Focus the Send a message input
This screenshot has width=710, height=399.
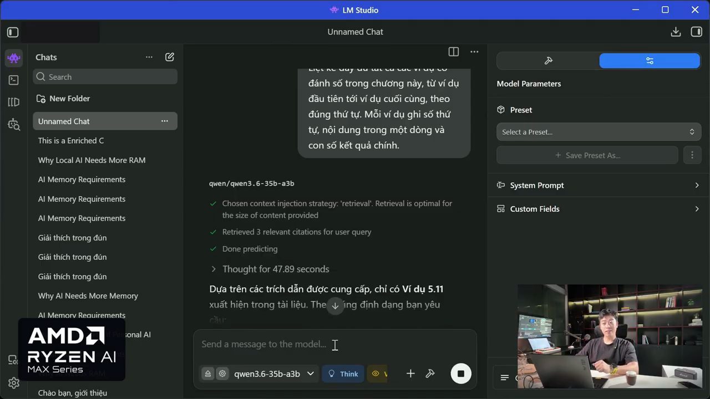pyautogui.click(x=335, y=344)
